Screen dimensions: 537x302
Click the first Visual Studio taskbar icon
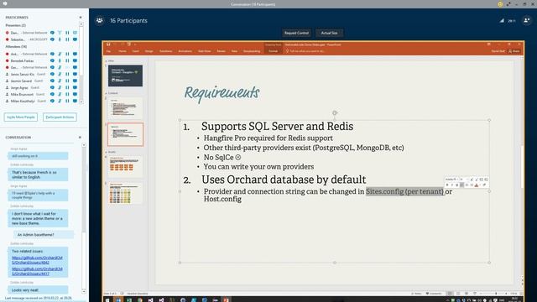point(151,300)
